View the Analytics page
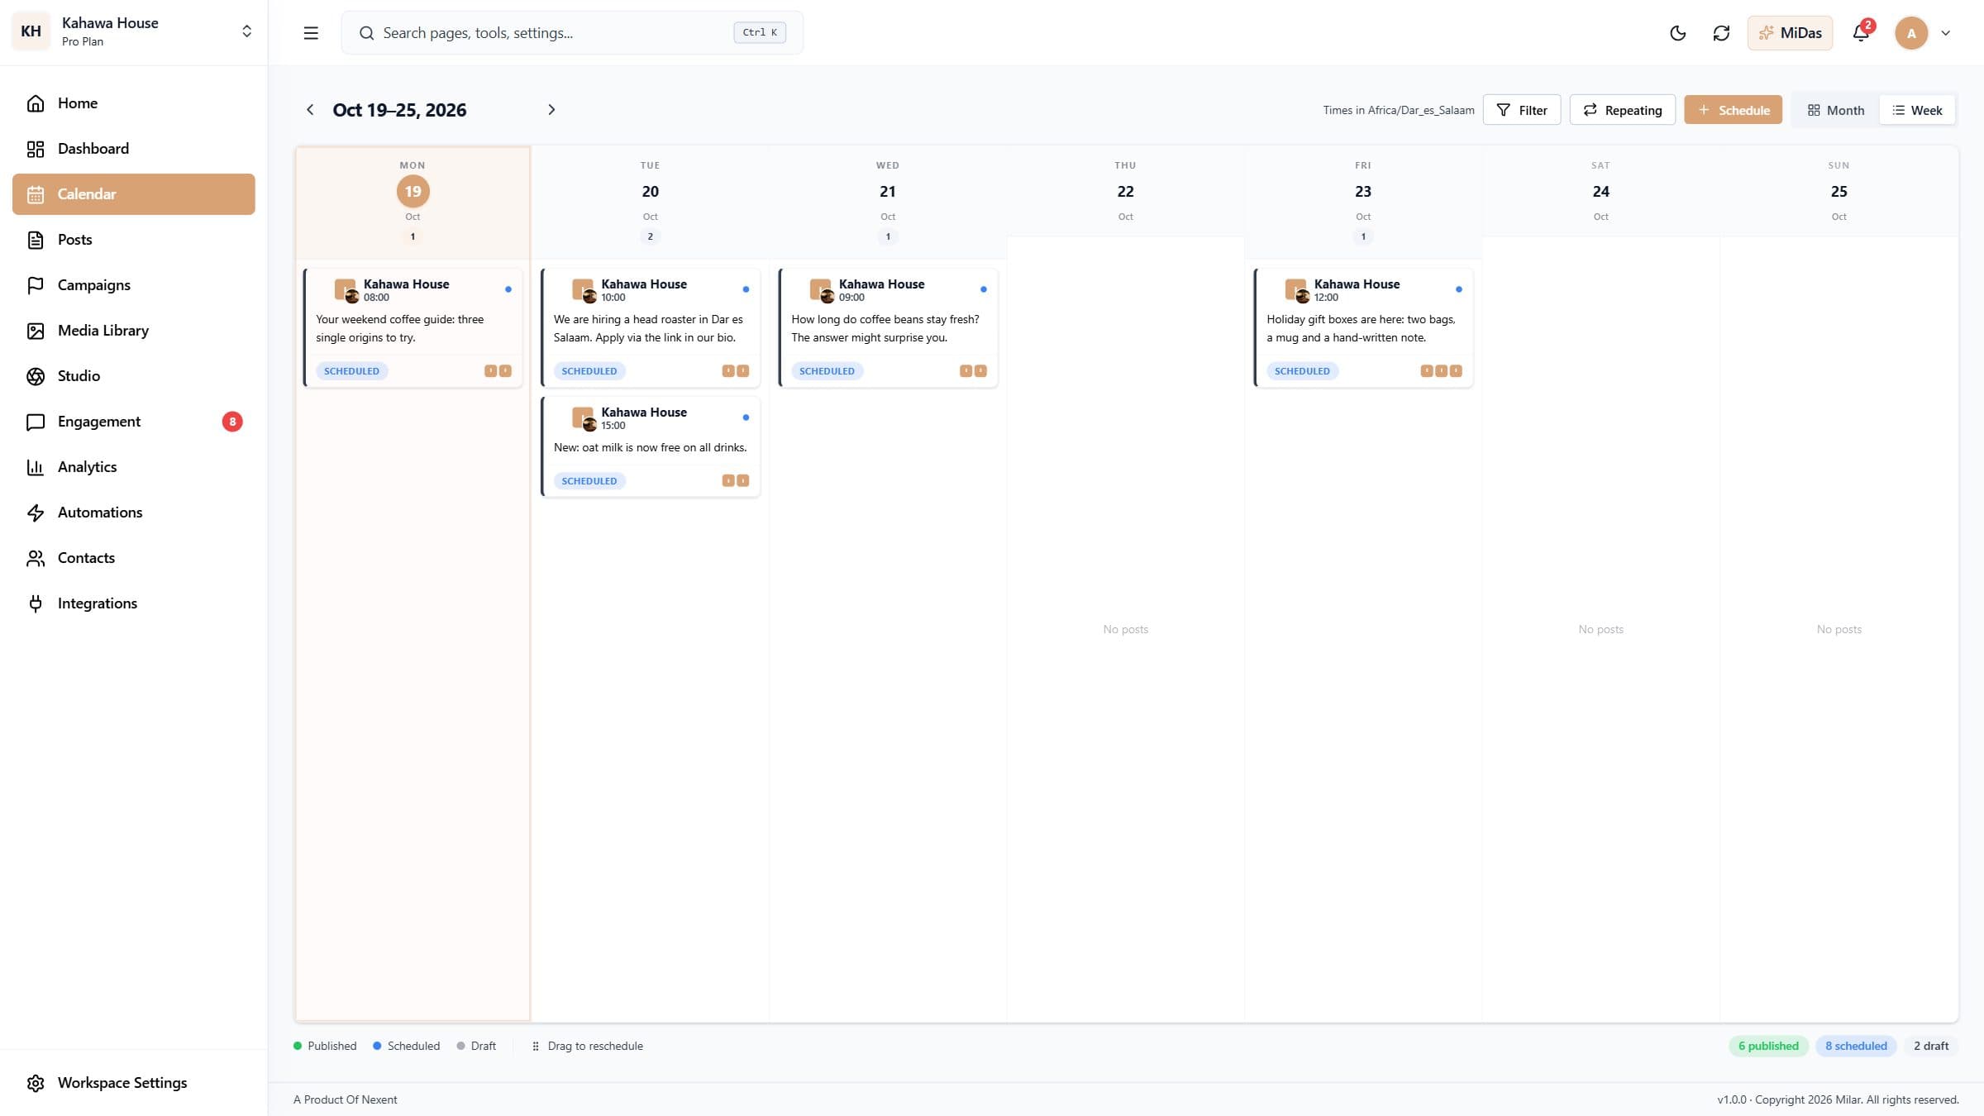Viewport: 1984px width, 1116px height. click(133, 467)
